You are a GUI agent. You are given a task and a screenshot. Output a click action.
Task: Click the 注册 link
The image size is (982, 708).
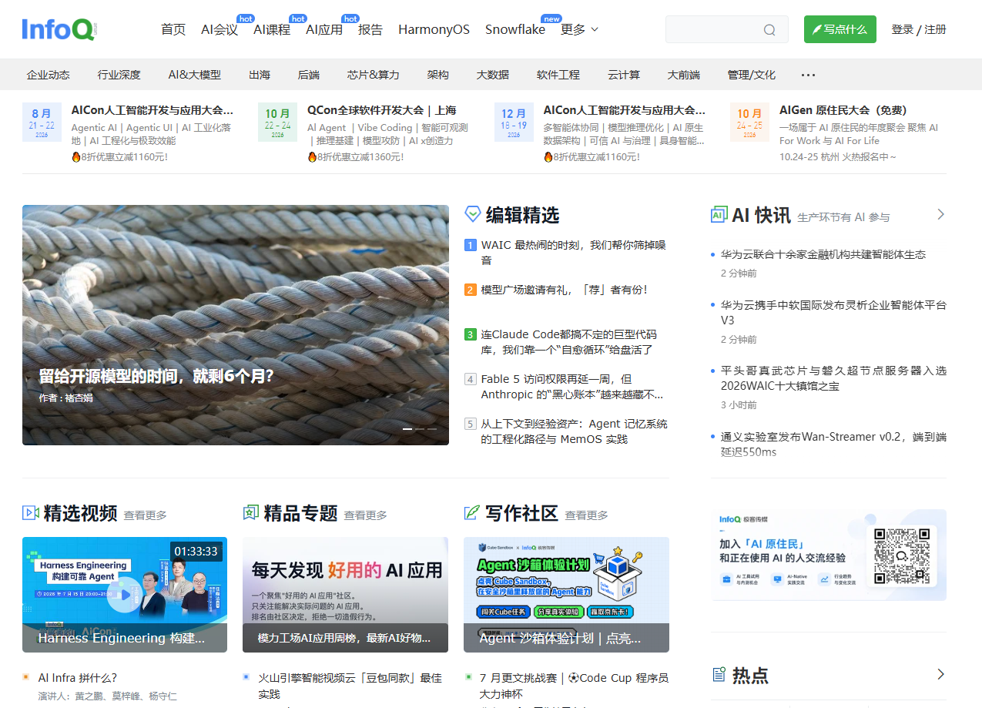(936, 29)
